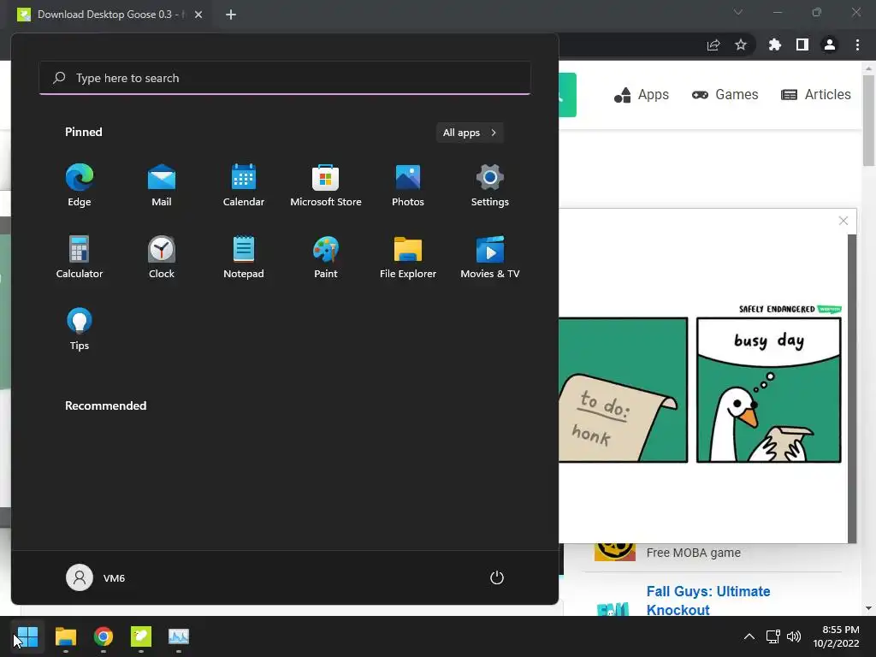Open File Explorer from the taskbar

click(x=65, y=636)
